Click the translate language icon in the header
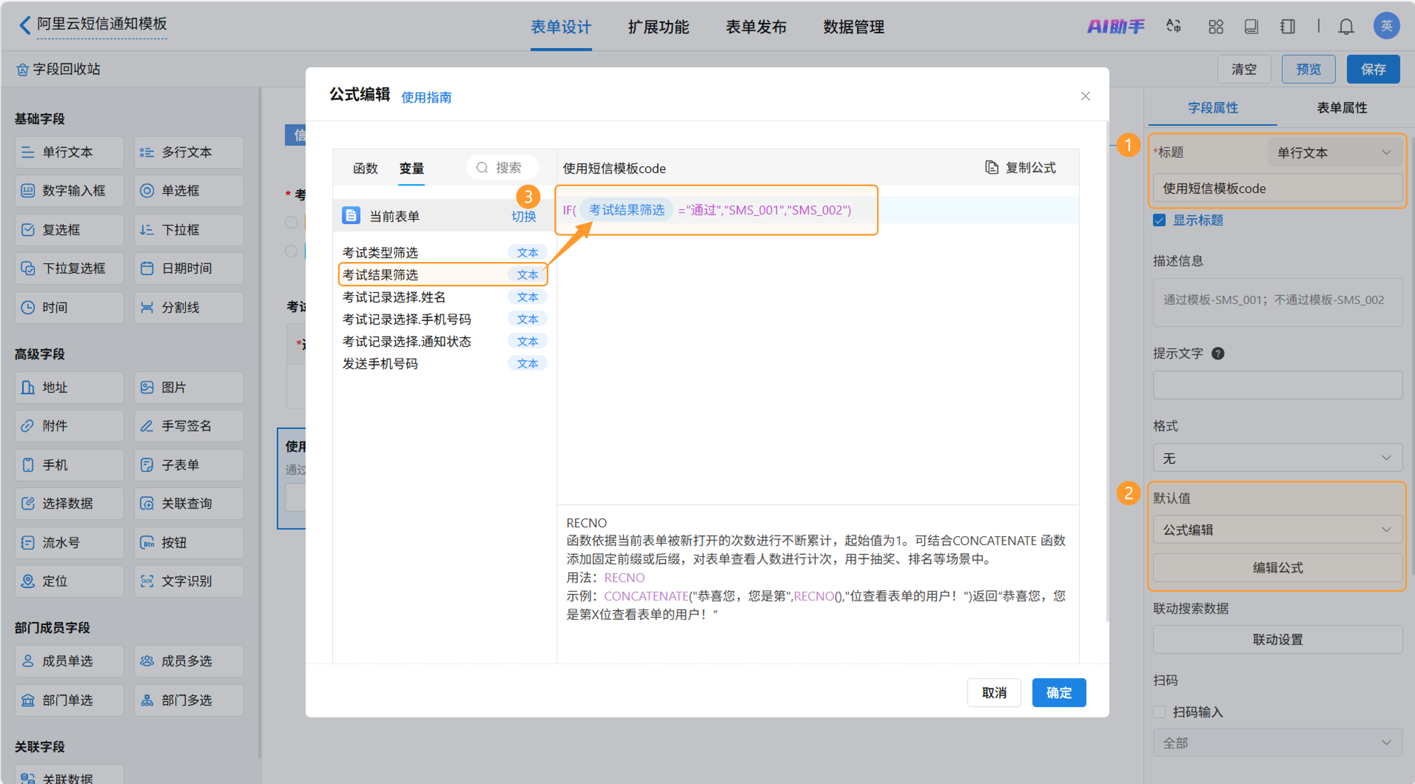This screenshot has width=1415, height=784. [1173, 26]
